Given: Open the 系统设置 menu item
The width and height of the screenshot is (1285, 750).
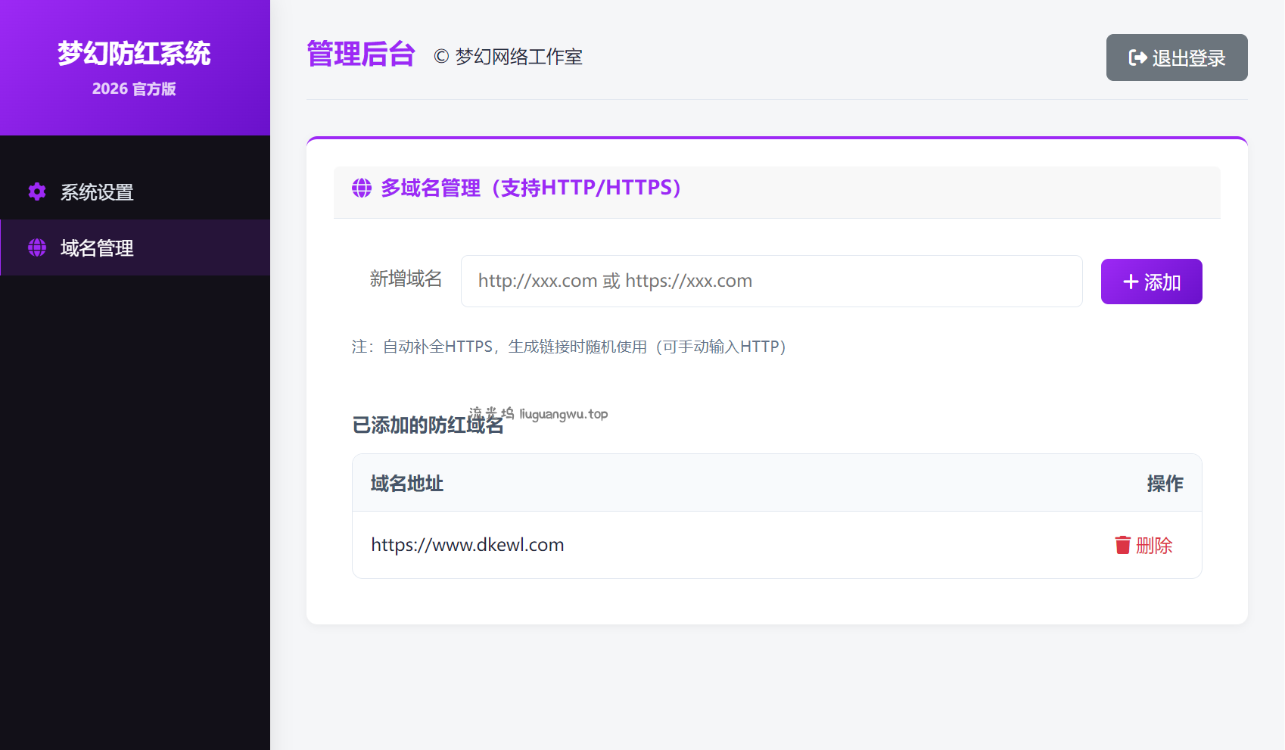Looking at the screenshot, I should [x=97, y=192].
